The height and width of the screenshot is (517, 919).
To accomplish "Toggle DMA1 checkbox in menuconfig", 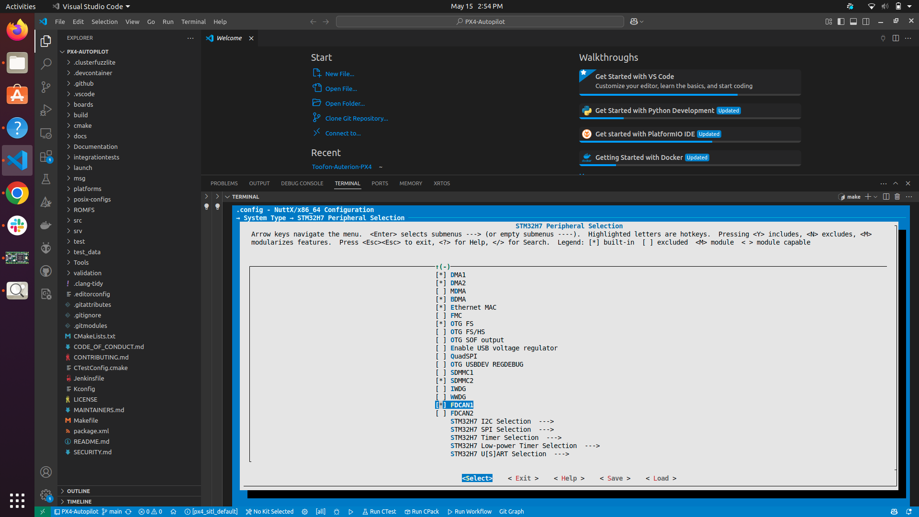I will [441, 275].
